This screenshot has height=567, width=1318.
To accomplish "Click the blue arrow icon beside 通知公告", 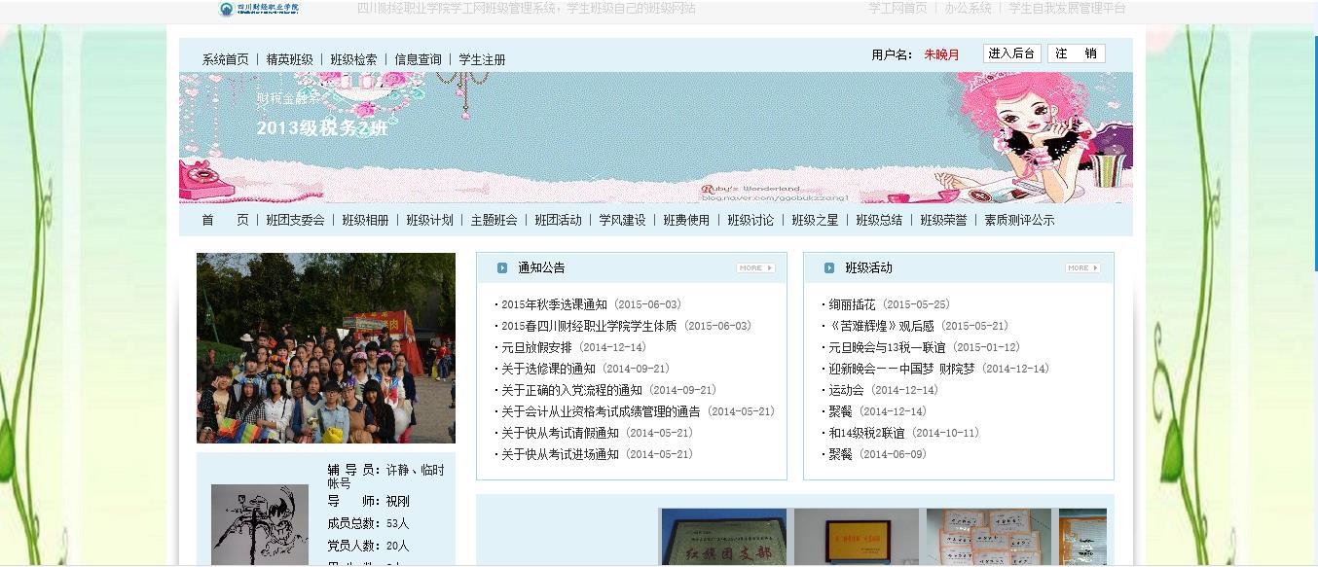I will click(502, 267).
